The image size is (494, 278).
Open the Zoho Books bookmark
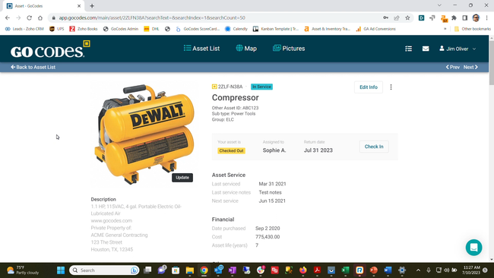click(x=84, y=29)
